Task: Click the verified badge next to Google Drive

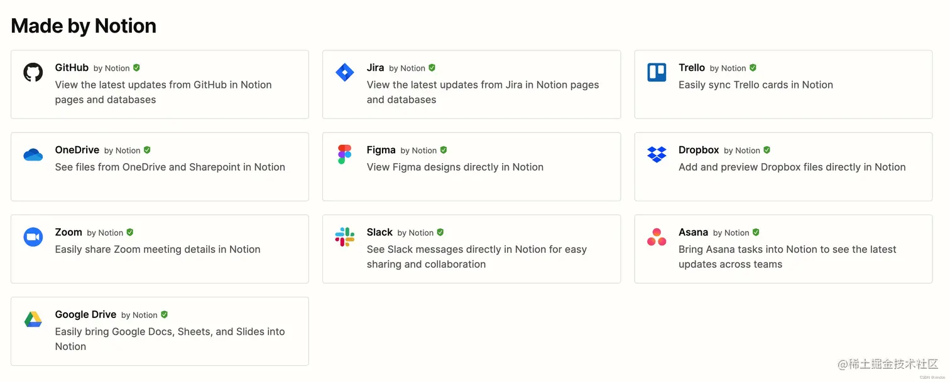Action: coord(164,314)
